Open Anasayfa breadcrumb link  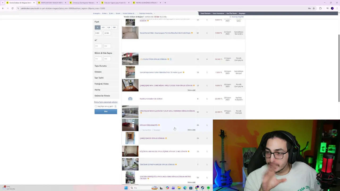[x=96, y=13]
